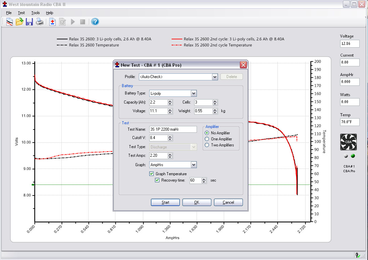
Task: Click the new battery test toolbar icon
Action: (52, 22)
